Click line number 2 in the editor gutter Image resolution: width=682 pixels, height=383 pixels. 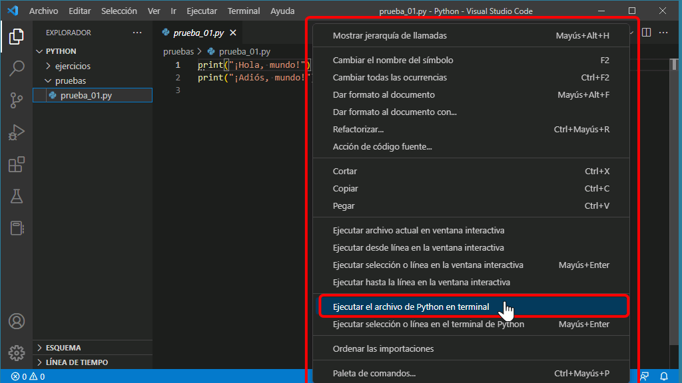pos(177,78)
